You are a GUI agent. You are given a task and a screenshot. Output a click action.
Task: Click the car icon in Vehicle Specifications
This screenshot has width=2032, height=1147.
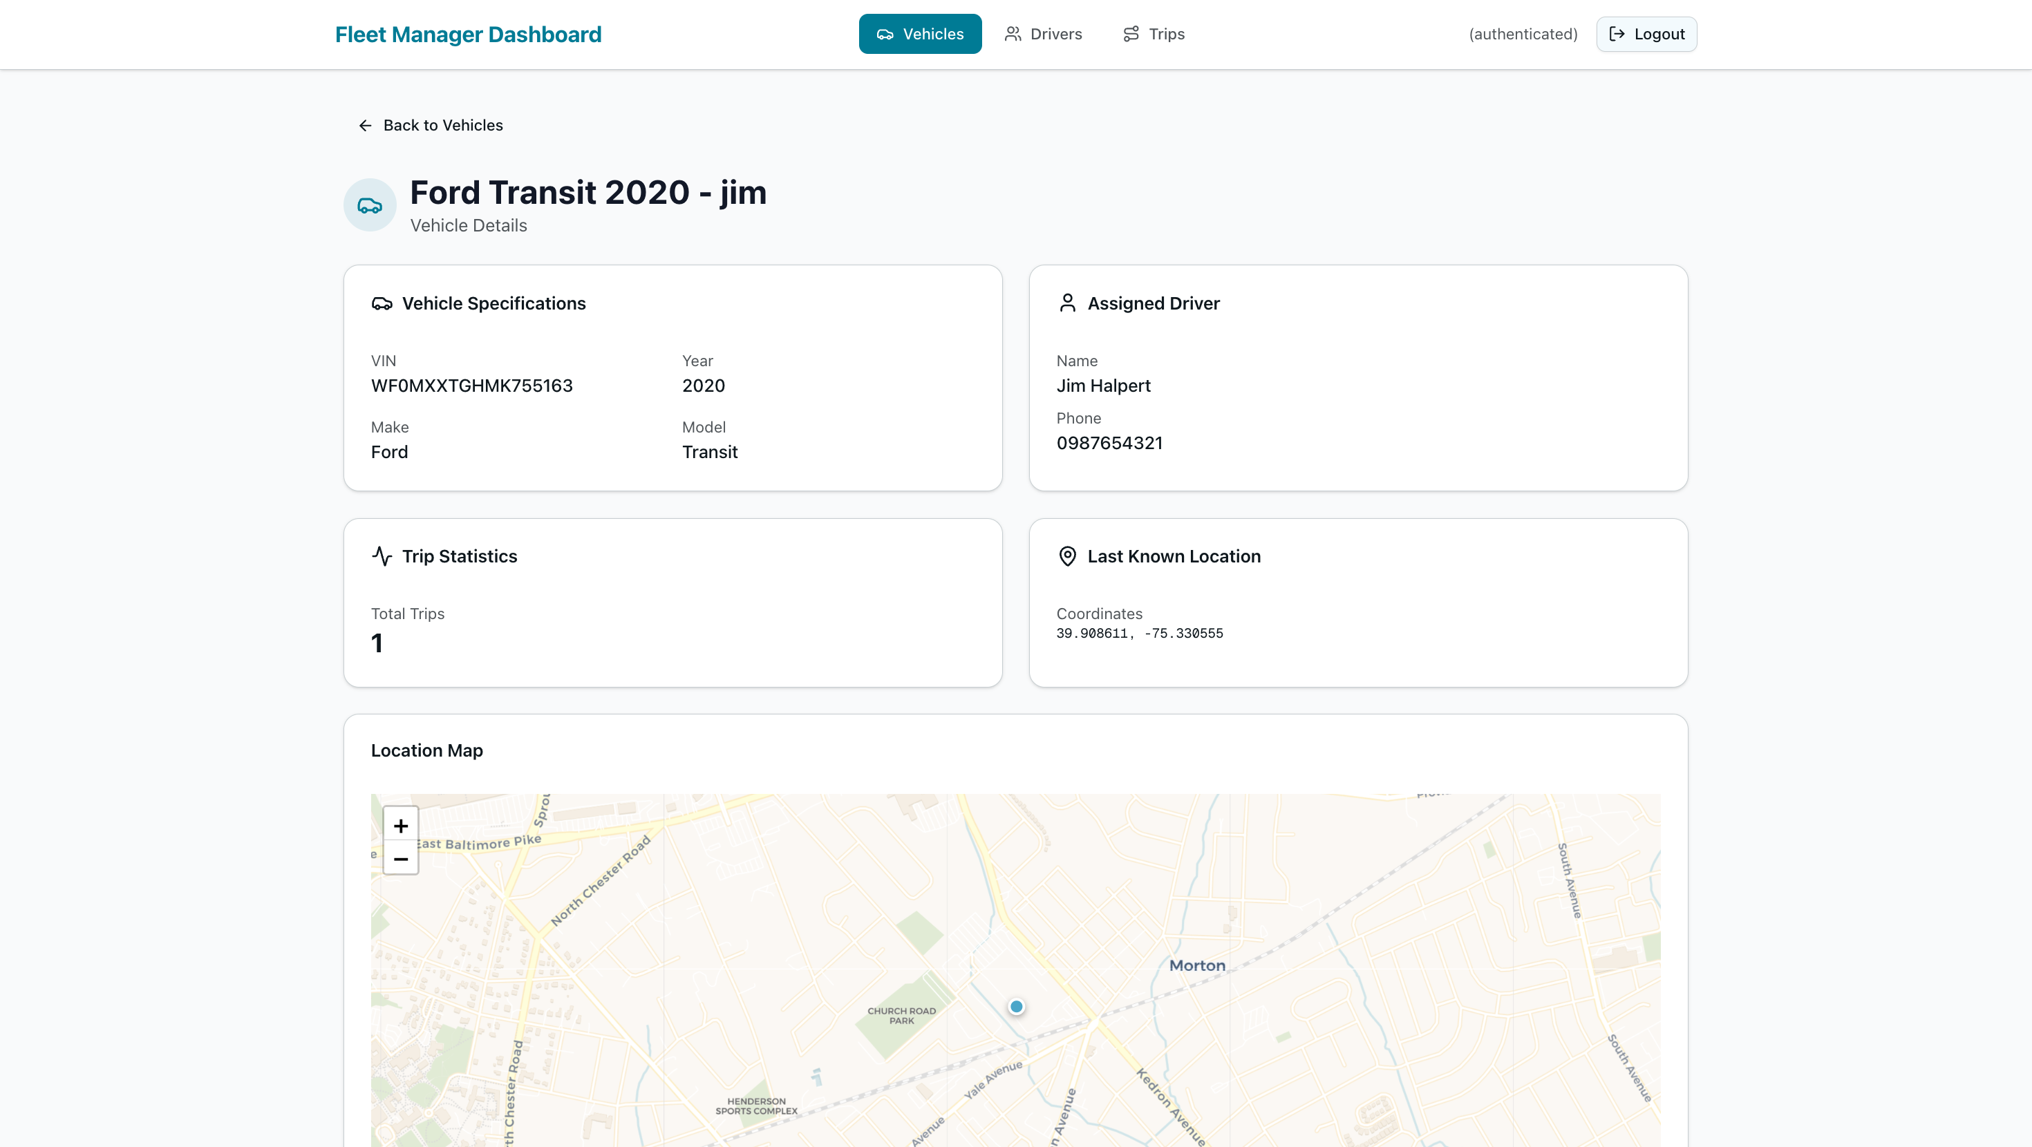coord(382,304)
